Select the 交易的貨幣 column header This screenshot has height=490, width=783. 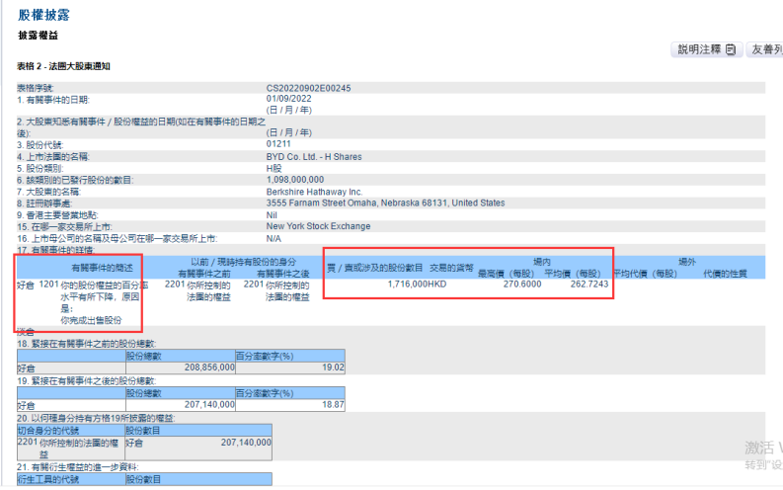pos(451,268)
